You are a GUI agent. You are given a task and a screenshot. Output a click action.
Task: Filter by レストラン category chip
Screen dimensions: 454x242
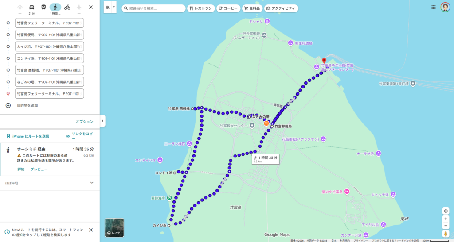pyautogui.click(x=201, y=8)
